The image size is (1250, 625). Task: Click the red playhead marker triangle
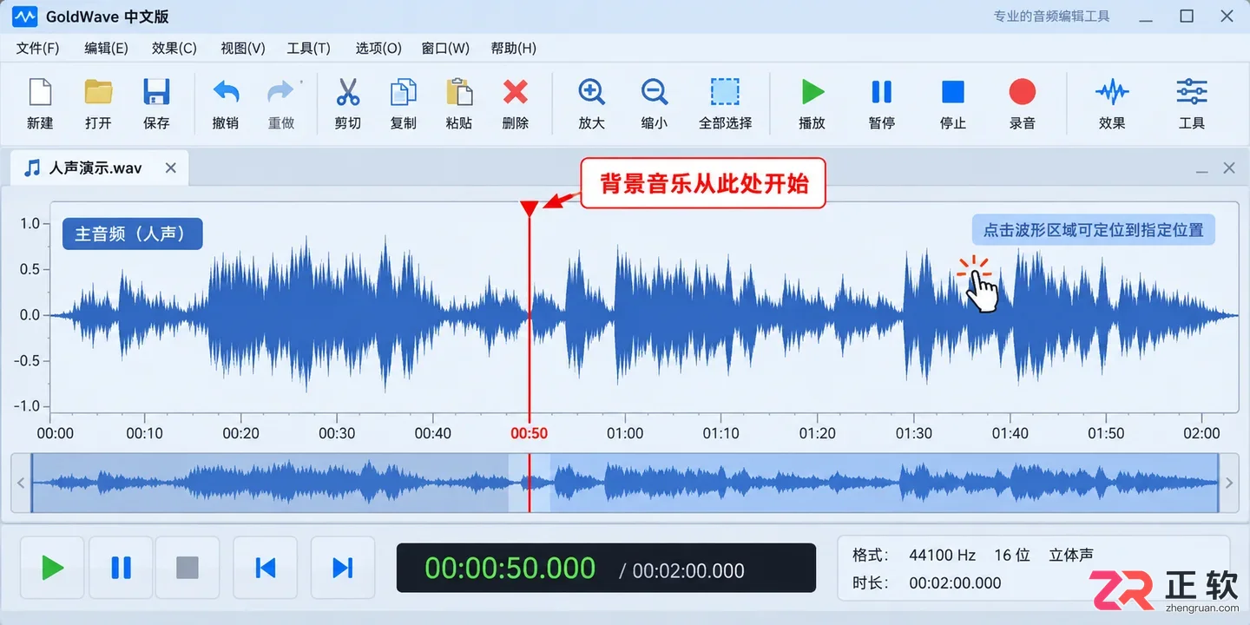[x=530, y=208]
